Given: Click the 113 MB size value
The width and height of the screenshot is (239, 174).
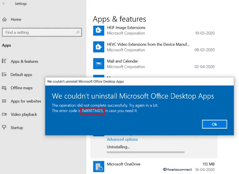Looking at the screenshot, I should click(x=209, y=164).
